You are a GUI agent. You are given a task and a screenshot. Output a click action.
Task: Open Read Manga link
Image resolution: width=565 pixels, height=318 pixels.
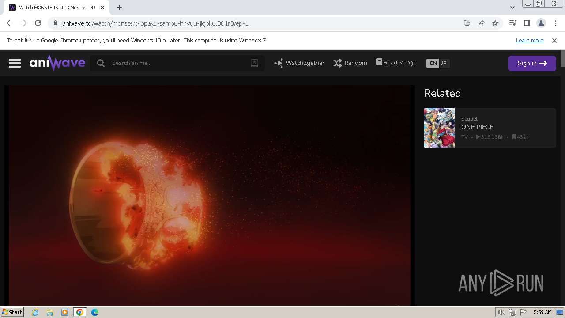[x=396, y=63]
